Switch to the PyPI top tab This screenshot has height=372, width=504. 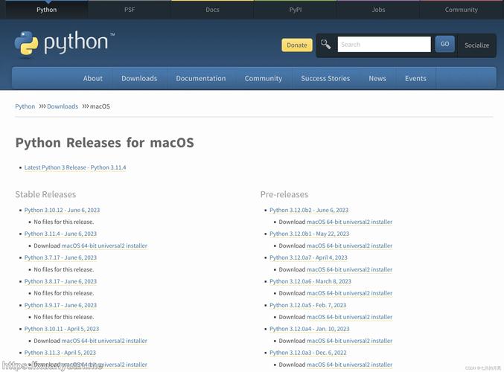(x=296, y=10)
